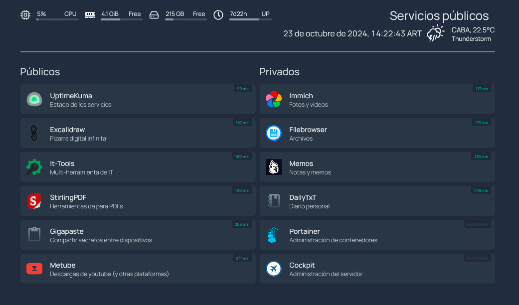Click the Gigapaste clipboard icon
The width and height of the screenshot is (519, 305).
click(x=34, y=235)
